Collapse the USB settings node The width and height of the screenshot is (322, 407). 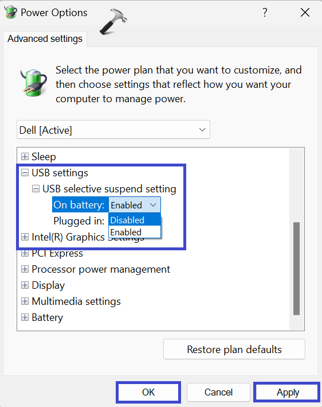click(x=25, y=173)
